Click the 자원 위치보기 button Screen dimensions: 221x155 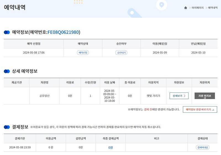click(x=205, y=96)
